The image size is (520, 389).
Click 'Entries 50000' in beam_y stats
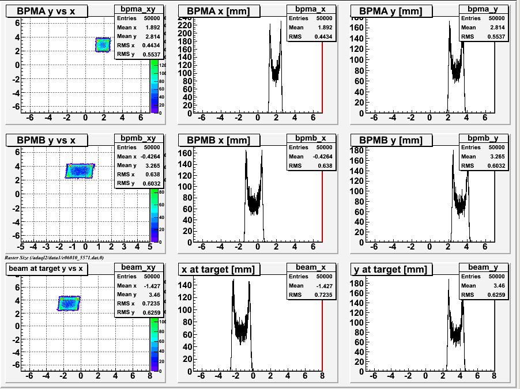484,277
